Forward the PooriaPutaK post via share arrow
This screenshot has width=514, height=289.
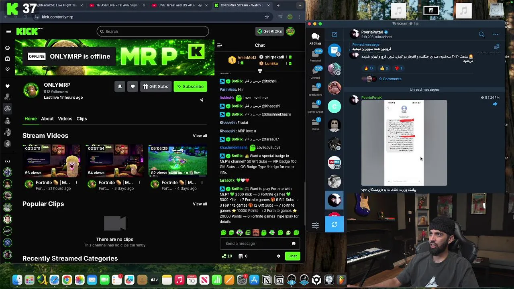[495, 104]
